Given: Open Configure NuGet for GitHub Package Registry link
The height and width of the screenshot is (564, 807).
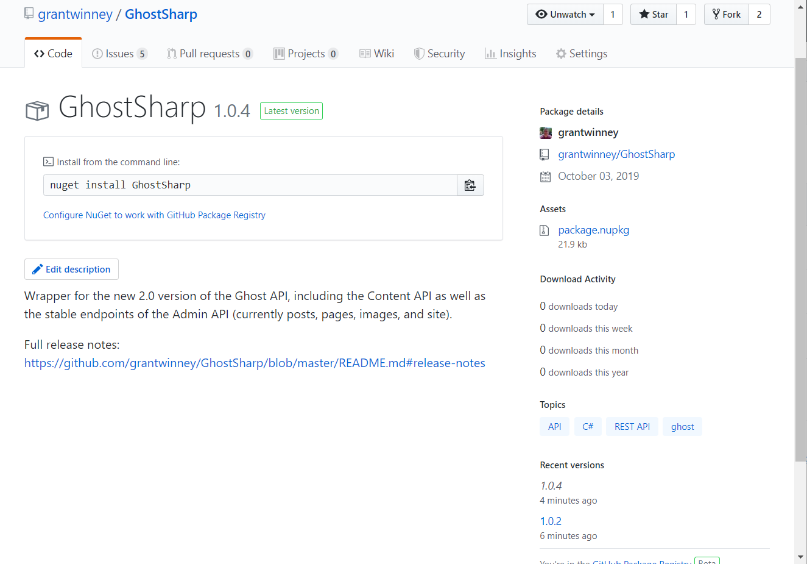Looking at the screenshot, I should (154, 215).
